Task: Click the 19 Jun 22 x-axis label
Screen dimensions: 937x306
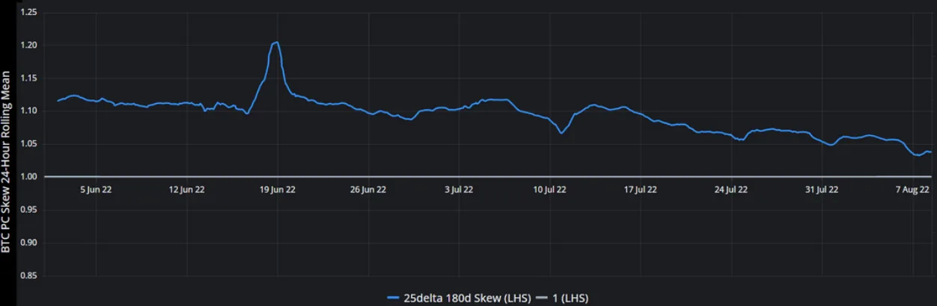Action: 277,190
